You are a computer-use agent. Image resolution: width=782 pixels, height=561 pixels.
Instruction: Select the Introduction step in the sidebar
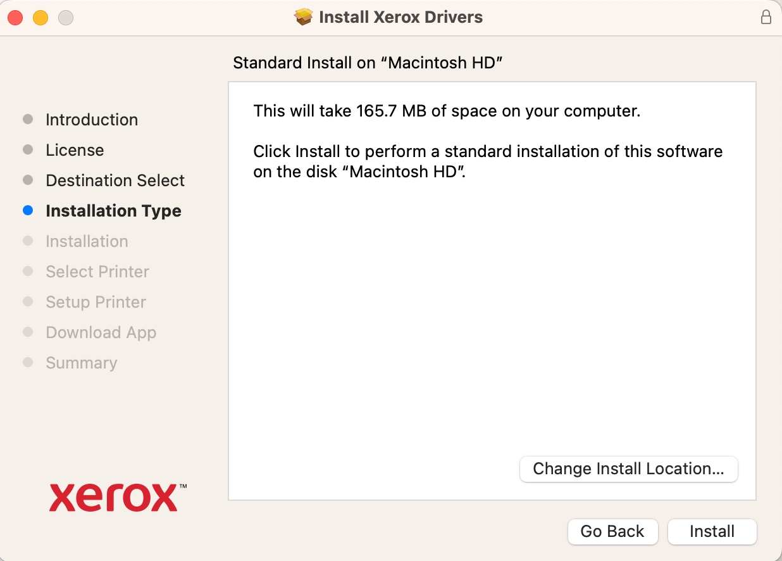coord(92,119)
